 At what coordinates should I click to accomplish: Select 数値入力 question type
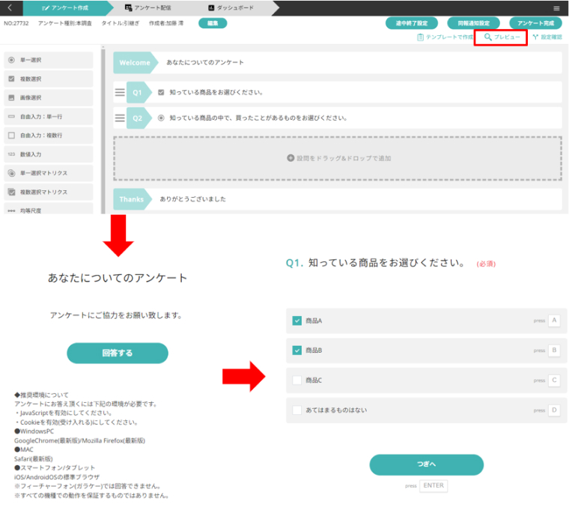[x=48, y=154]
